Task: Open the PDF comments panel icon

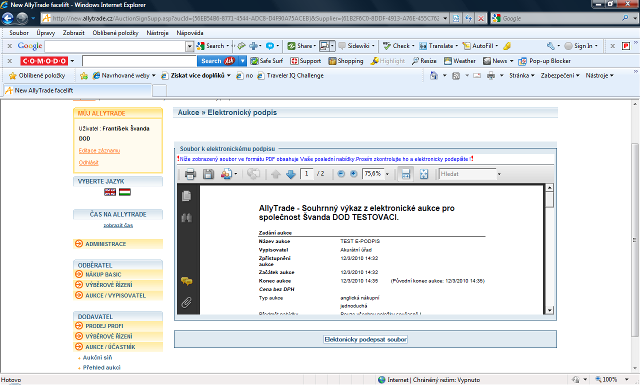Action: coord(186,281)
